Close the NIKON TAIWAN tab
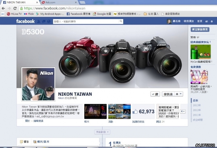This screenshot has width=217, height=148. pyautogui.click(x=37, y=2)
